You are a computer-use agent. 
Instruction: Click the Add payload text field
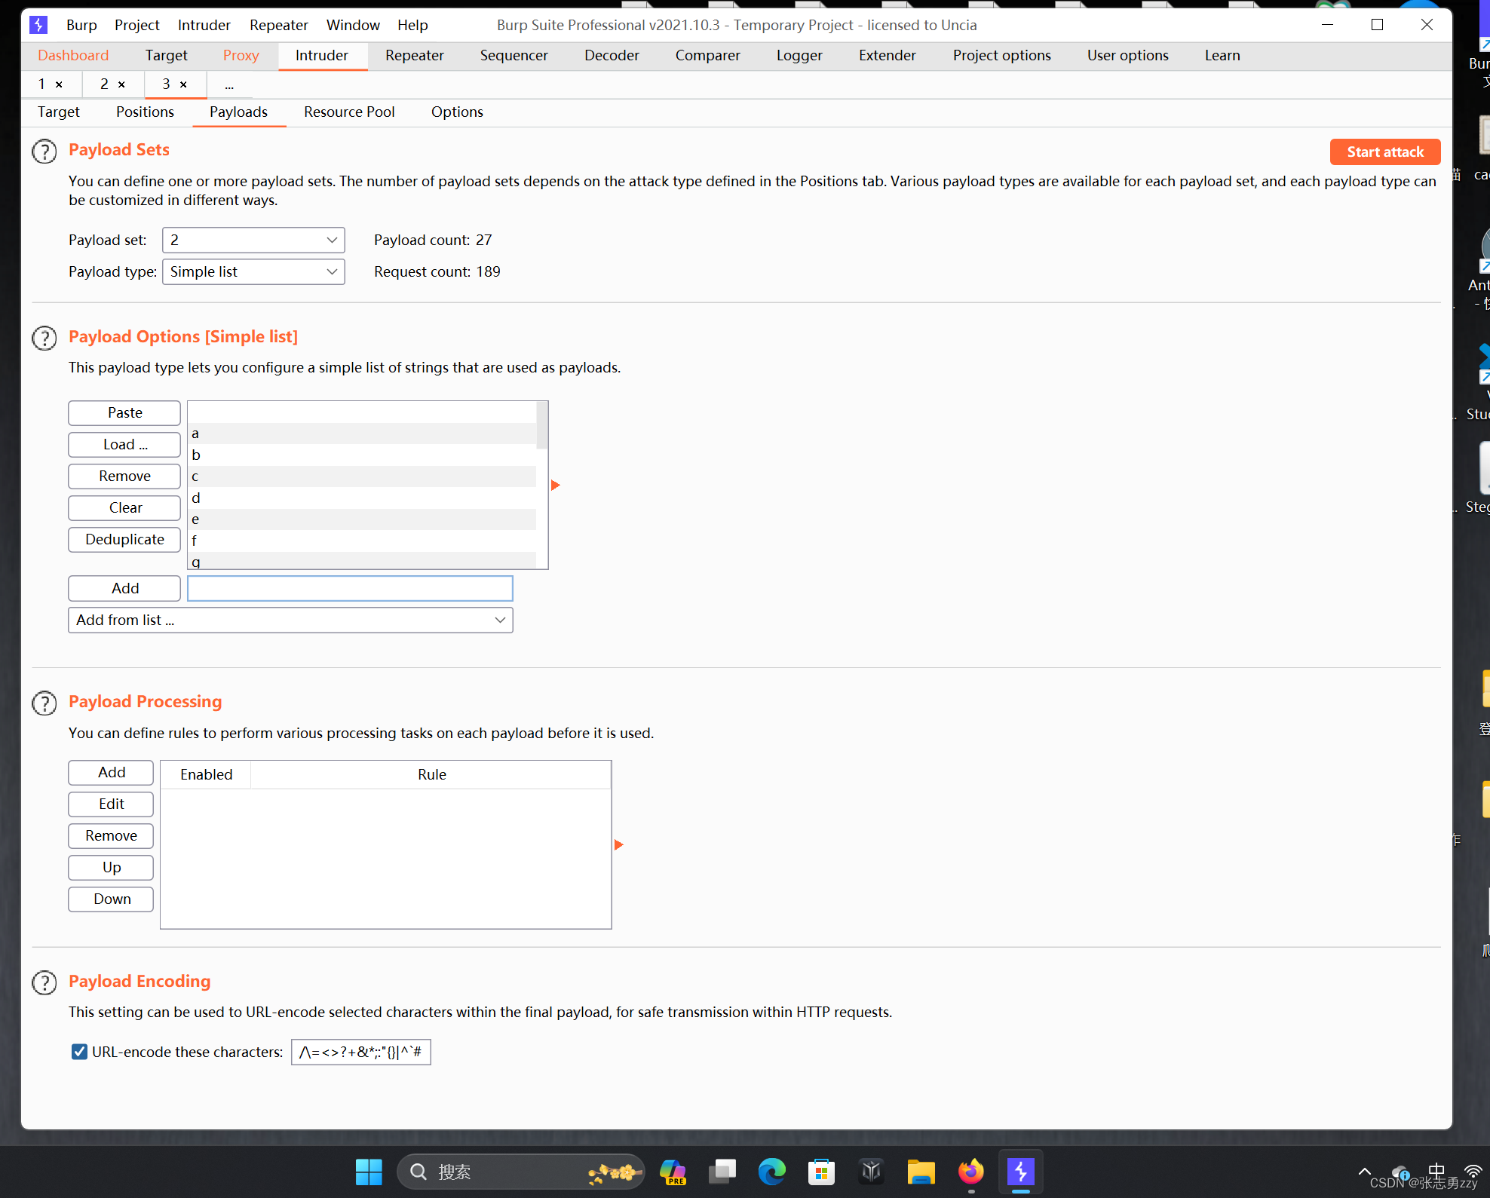click(349, 588)
